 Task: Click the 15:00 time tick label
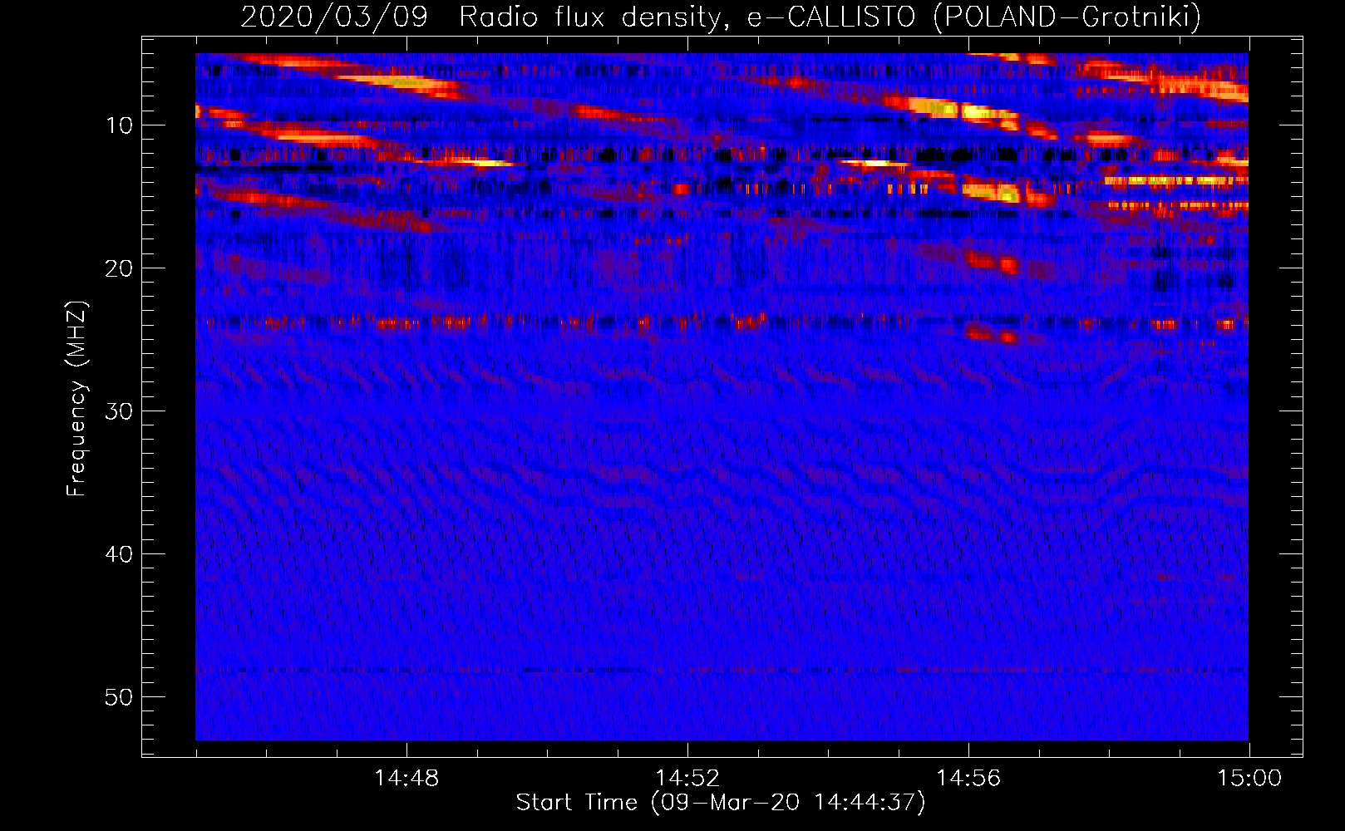(x=1249, y=779)
